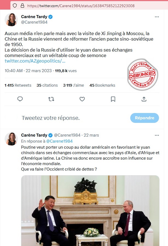
Task: Click the blue verified badge beside top Carène Tardy
Action: (50, 17)
